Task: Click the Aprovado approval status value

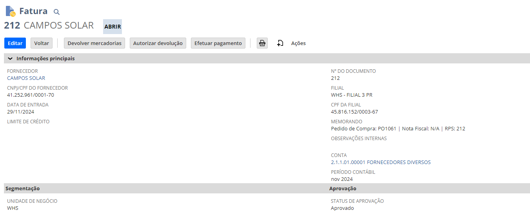Action: coord(342,208)
